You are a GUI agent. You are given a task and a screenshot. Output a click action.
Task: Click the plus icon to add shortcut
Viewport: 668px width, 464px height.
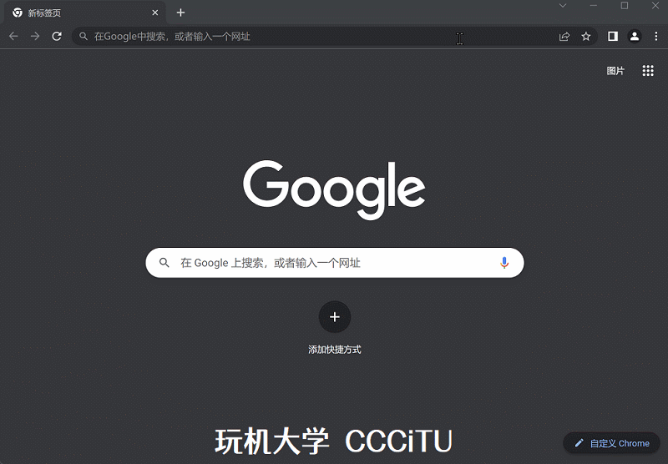335,317
